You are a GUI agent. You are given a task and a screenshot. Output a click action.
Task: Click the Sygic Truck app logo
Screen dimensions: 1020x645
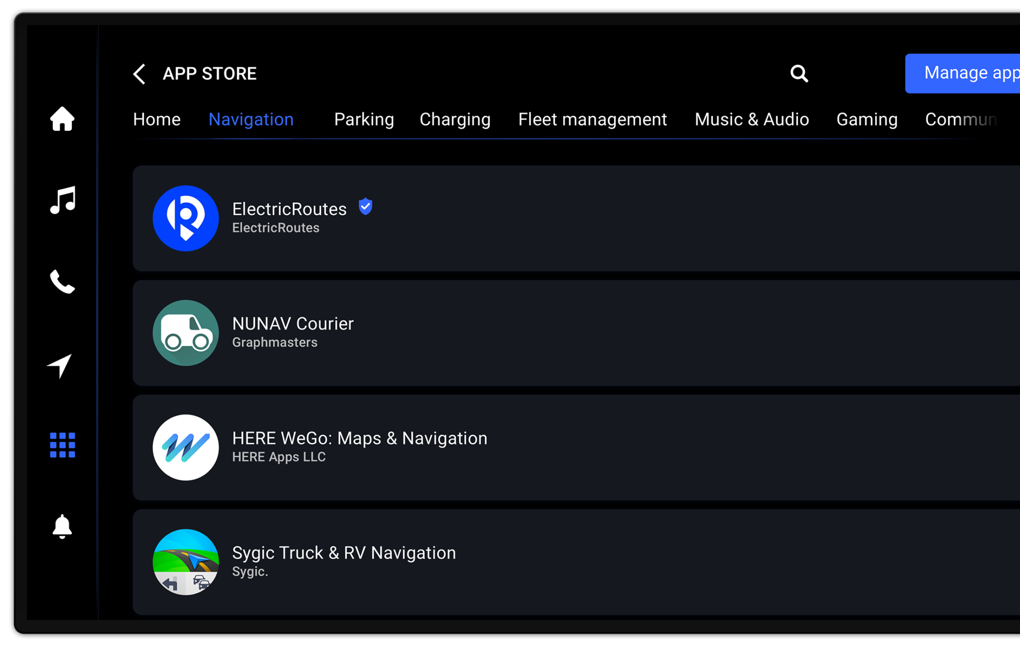coord(186,562)
